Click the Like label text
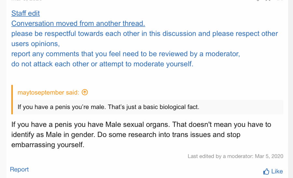The image size is (293, 178). pos(277,171)
